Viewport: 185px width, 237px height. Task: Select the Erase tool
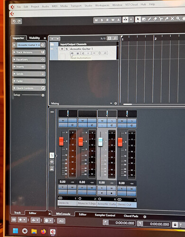click(155, 19)
